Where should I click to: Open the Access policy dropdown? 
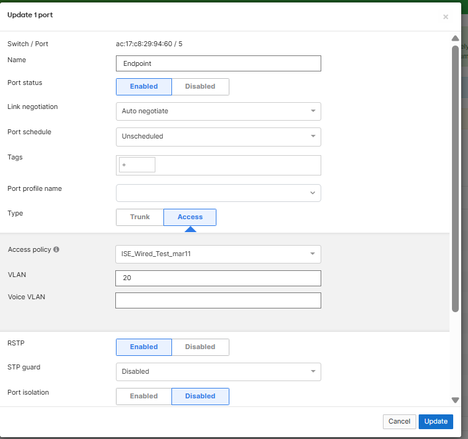click(x=218, y=254)
